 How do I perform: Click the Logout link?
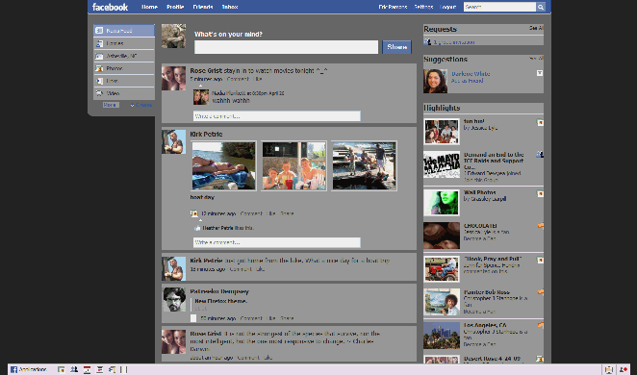coord(447,7)
